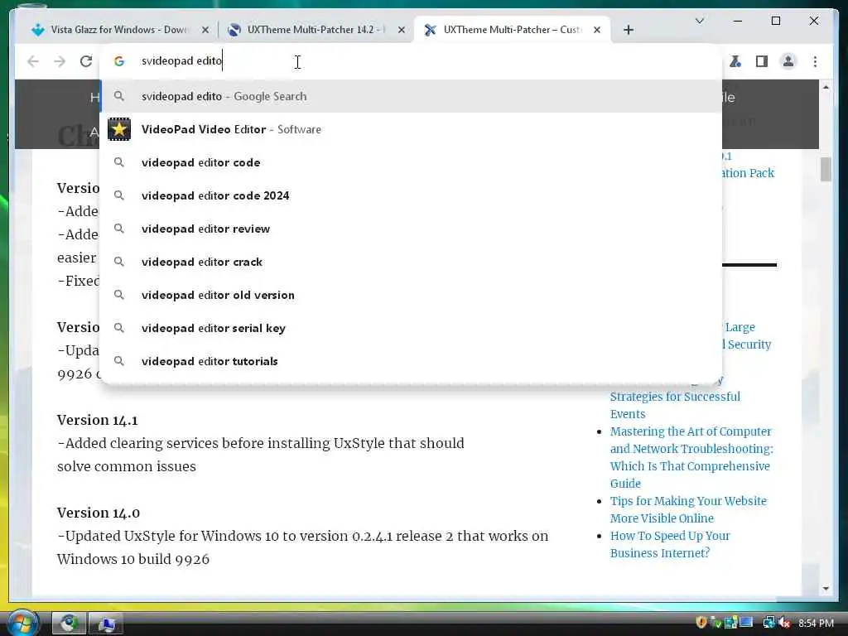Open 'How To Speed Up Your Business Internet?' link

coord(669,544)
